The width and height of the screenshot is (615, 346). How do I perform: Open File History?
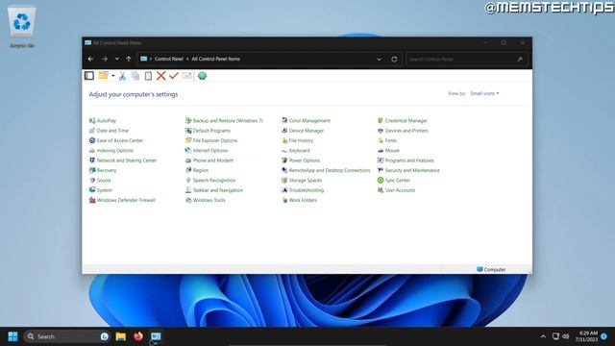(297, 140)
